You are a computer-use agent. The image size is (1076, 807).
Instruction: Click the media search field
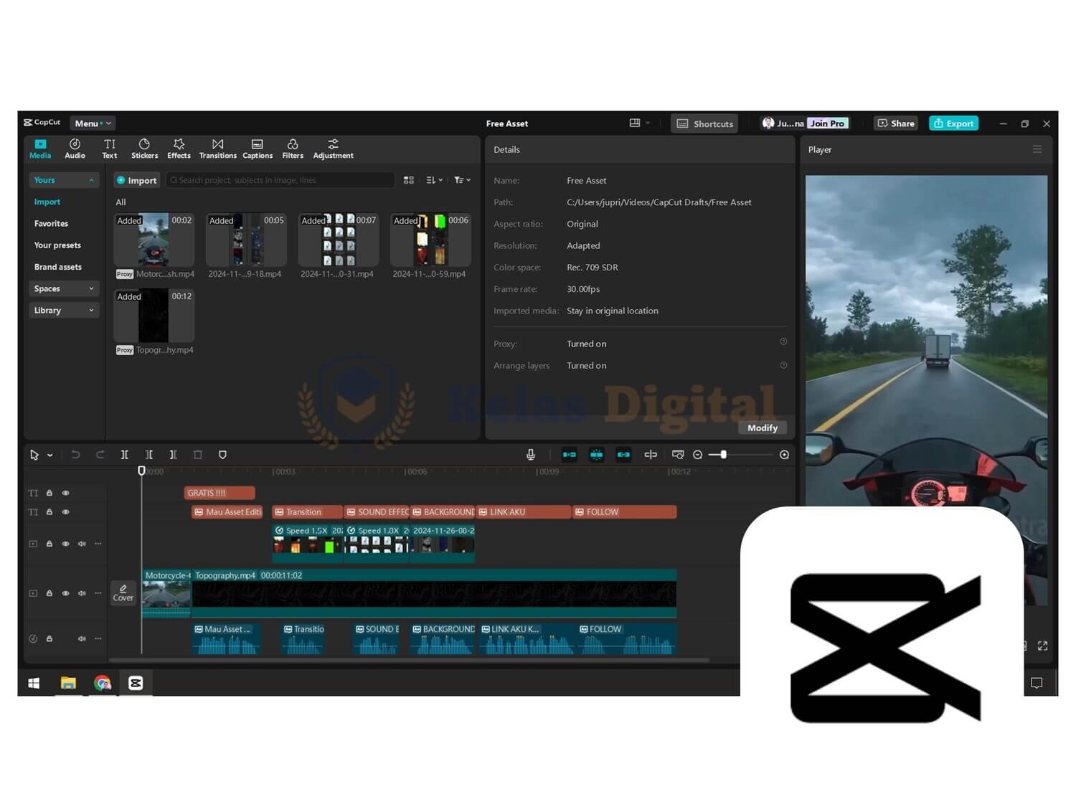280,180
